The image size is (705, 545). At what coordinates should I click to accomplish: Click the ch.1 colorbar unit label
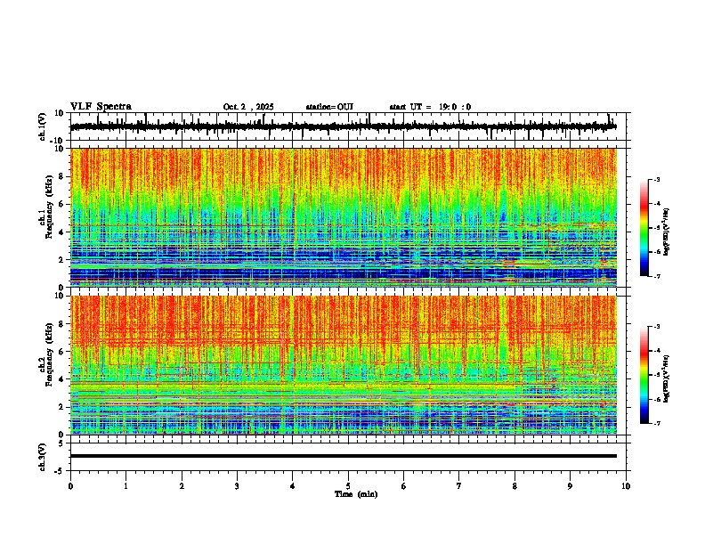click(666, 232)
